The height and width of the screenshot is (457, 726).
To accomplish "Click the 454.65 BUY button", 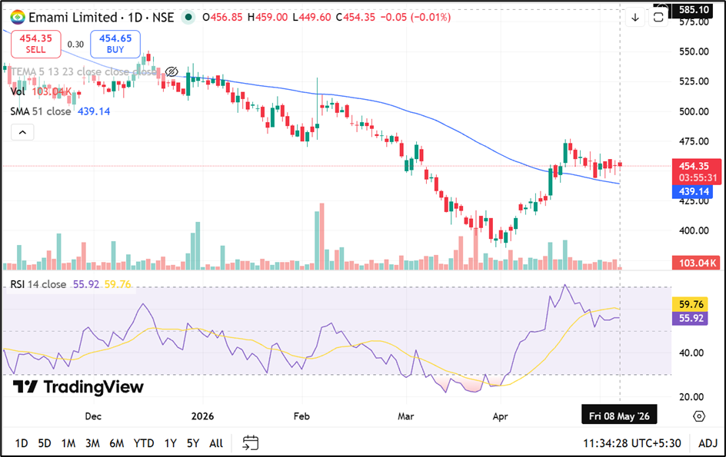I will (115, 44).
